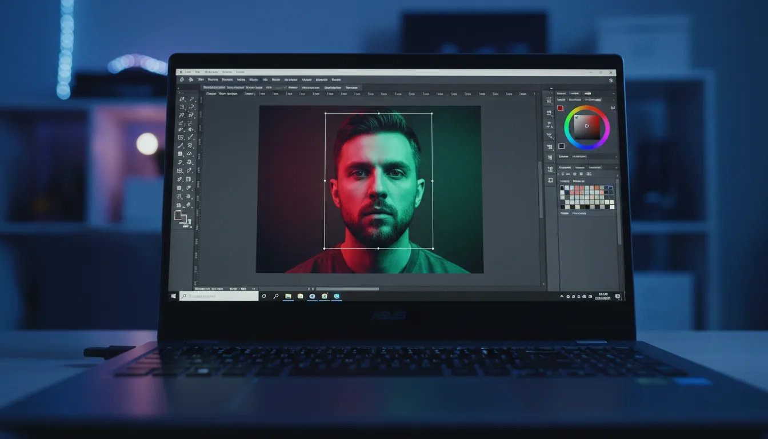Collapse the color panel with its chevron

tap(615, 93)
